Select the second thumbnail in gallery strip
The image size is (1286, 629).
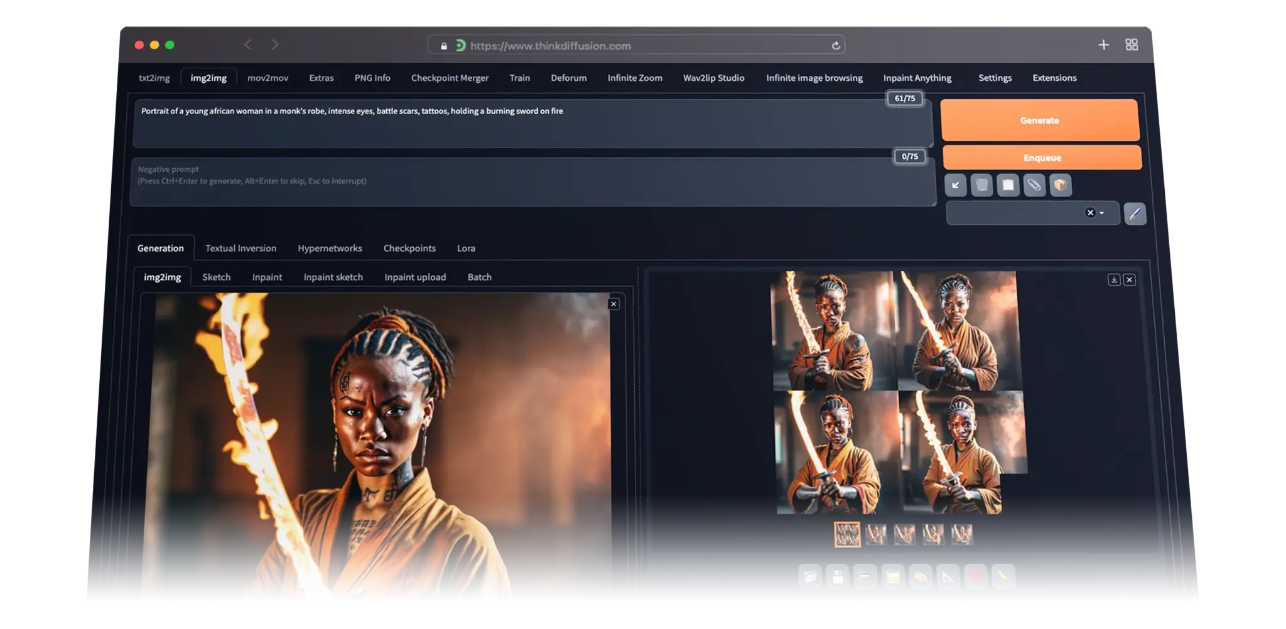coord(876,535)
